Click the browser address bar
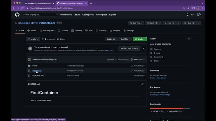This screenshot has height=121, width=216. 103,8
